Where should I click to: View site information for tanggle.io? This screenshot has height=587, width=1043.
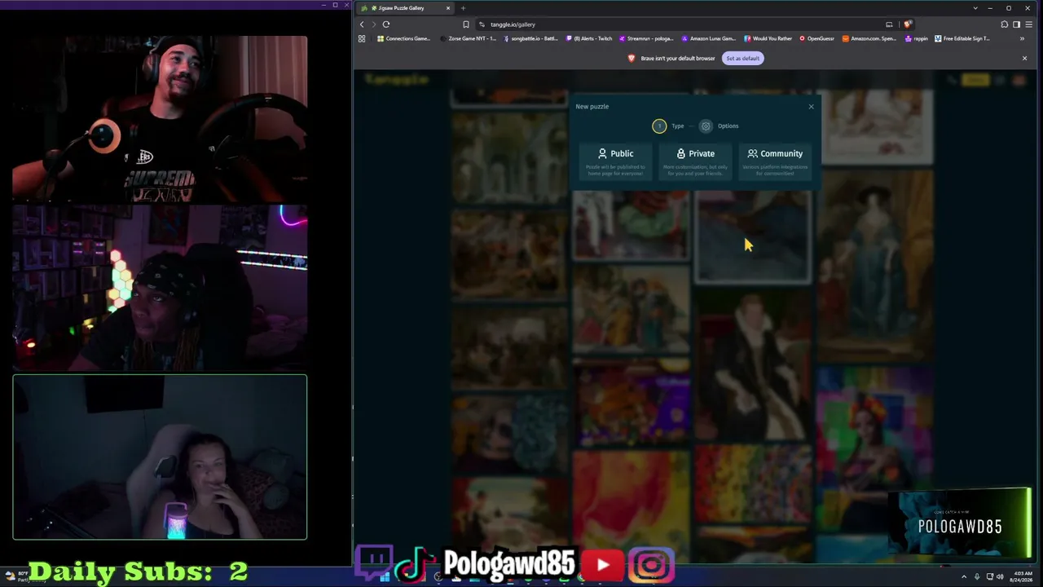click(482, 24)
